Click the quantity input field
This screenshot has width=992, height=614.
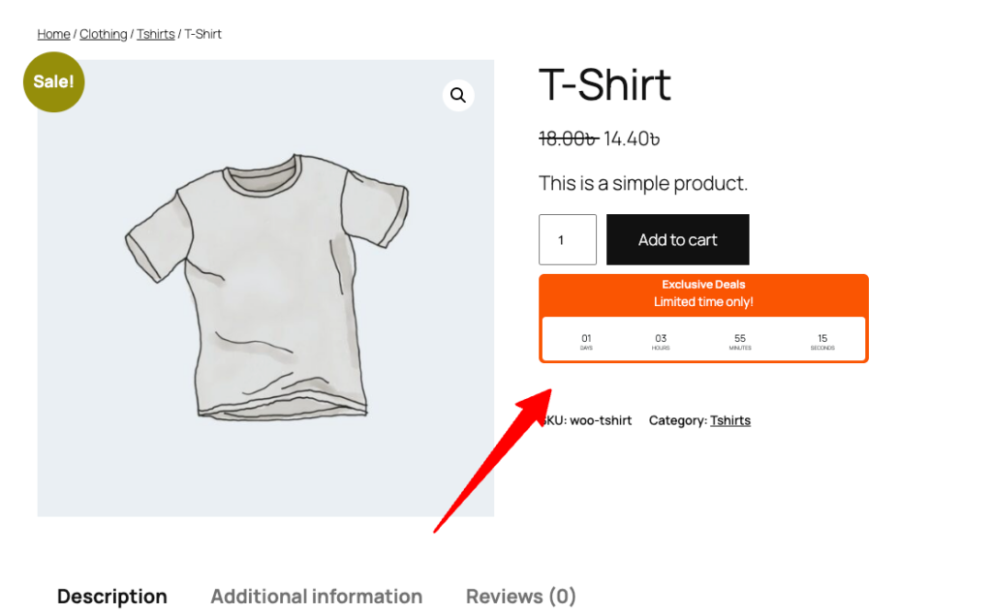point(567,239)
